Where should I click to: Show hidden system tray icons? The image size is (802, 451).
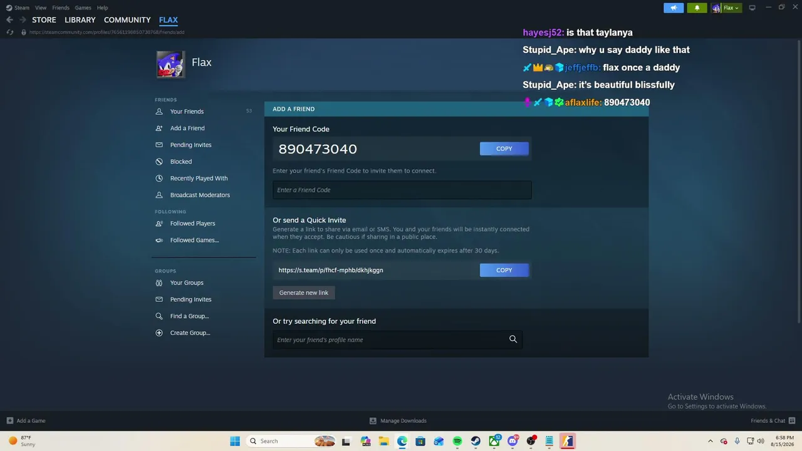[x=710, y=441]
